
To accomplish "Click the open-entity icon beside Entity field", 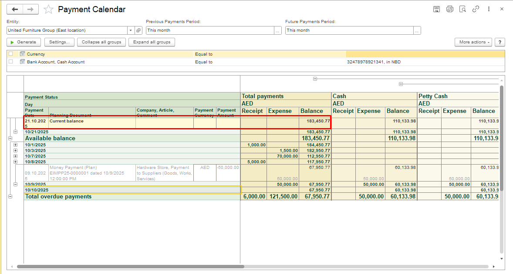I will pos(138,30).
